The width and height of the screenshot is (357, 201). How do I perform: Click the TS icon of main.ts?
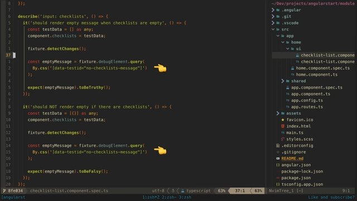point(283,133)
